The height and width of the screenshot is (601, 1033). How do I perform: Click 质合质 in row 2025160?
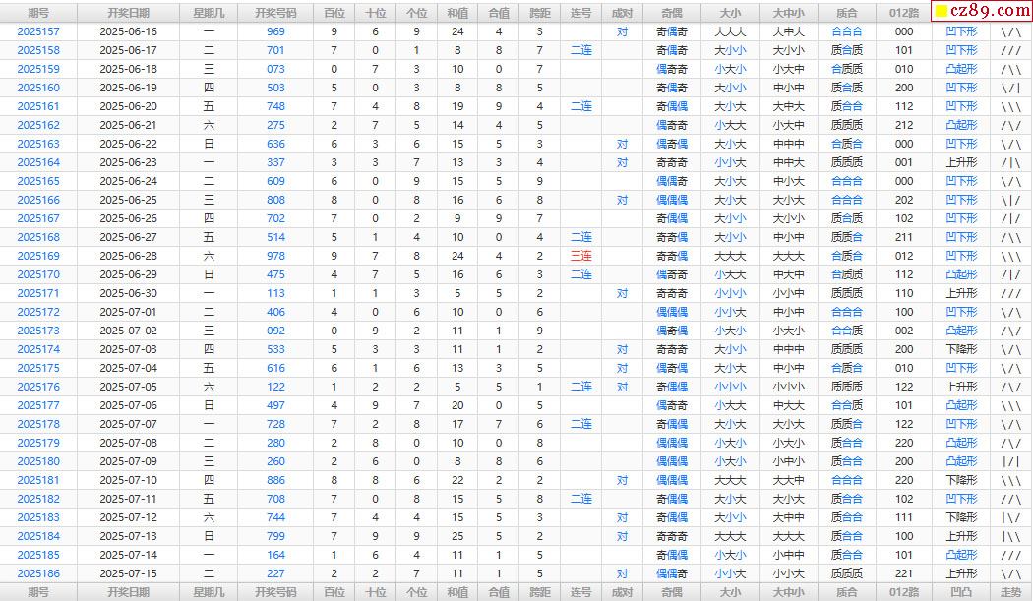(846, 88)
